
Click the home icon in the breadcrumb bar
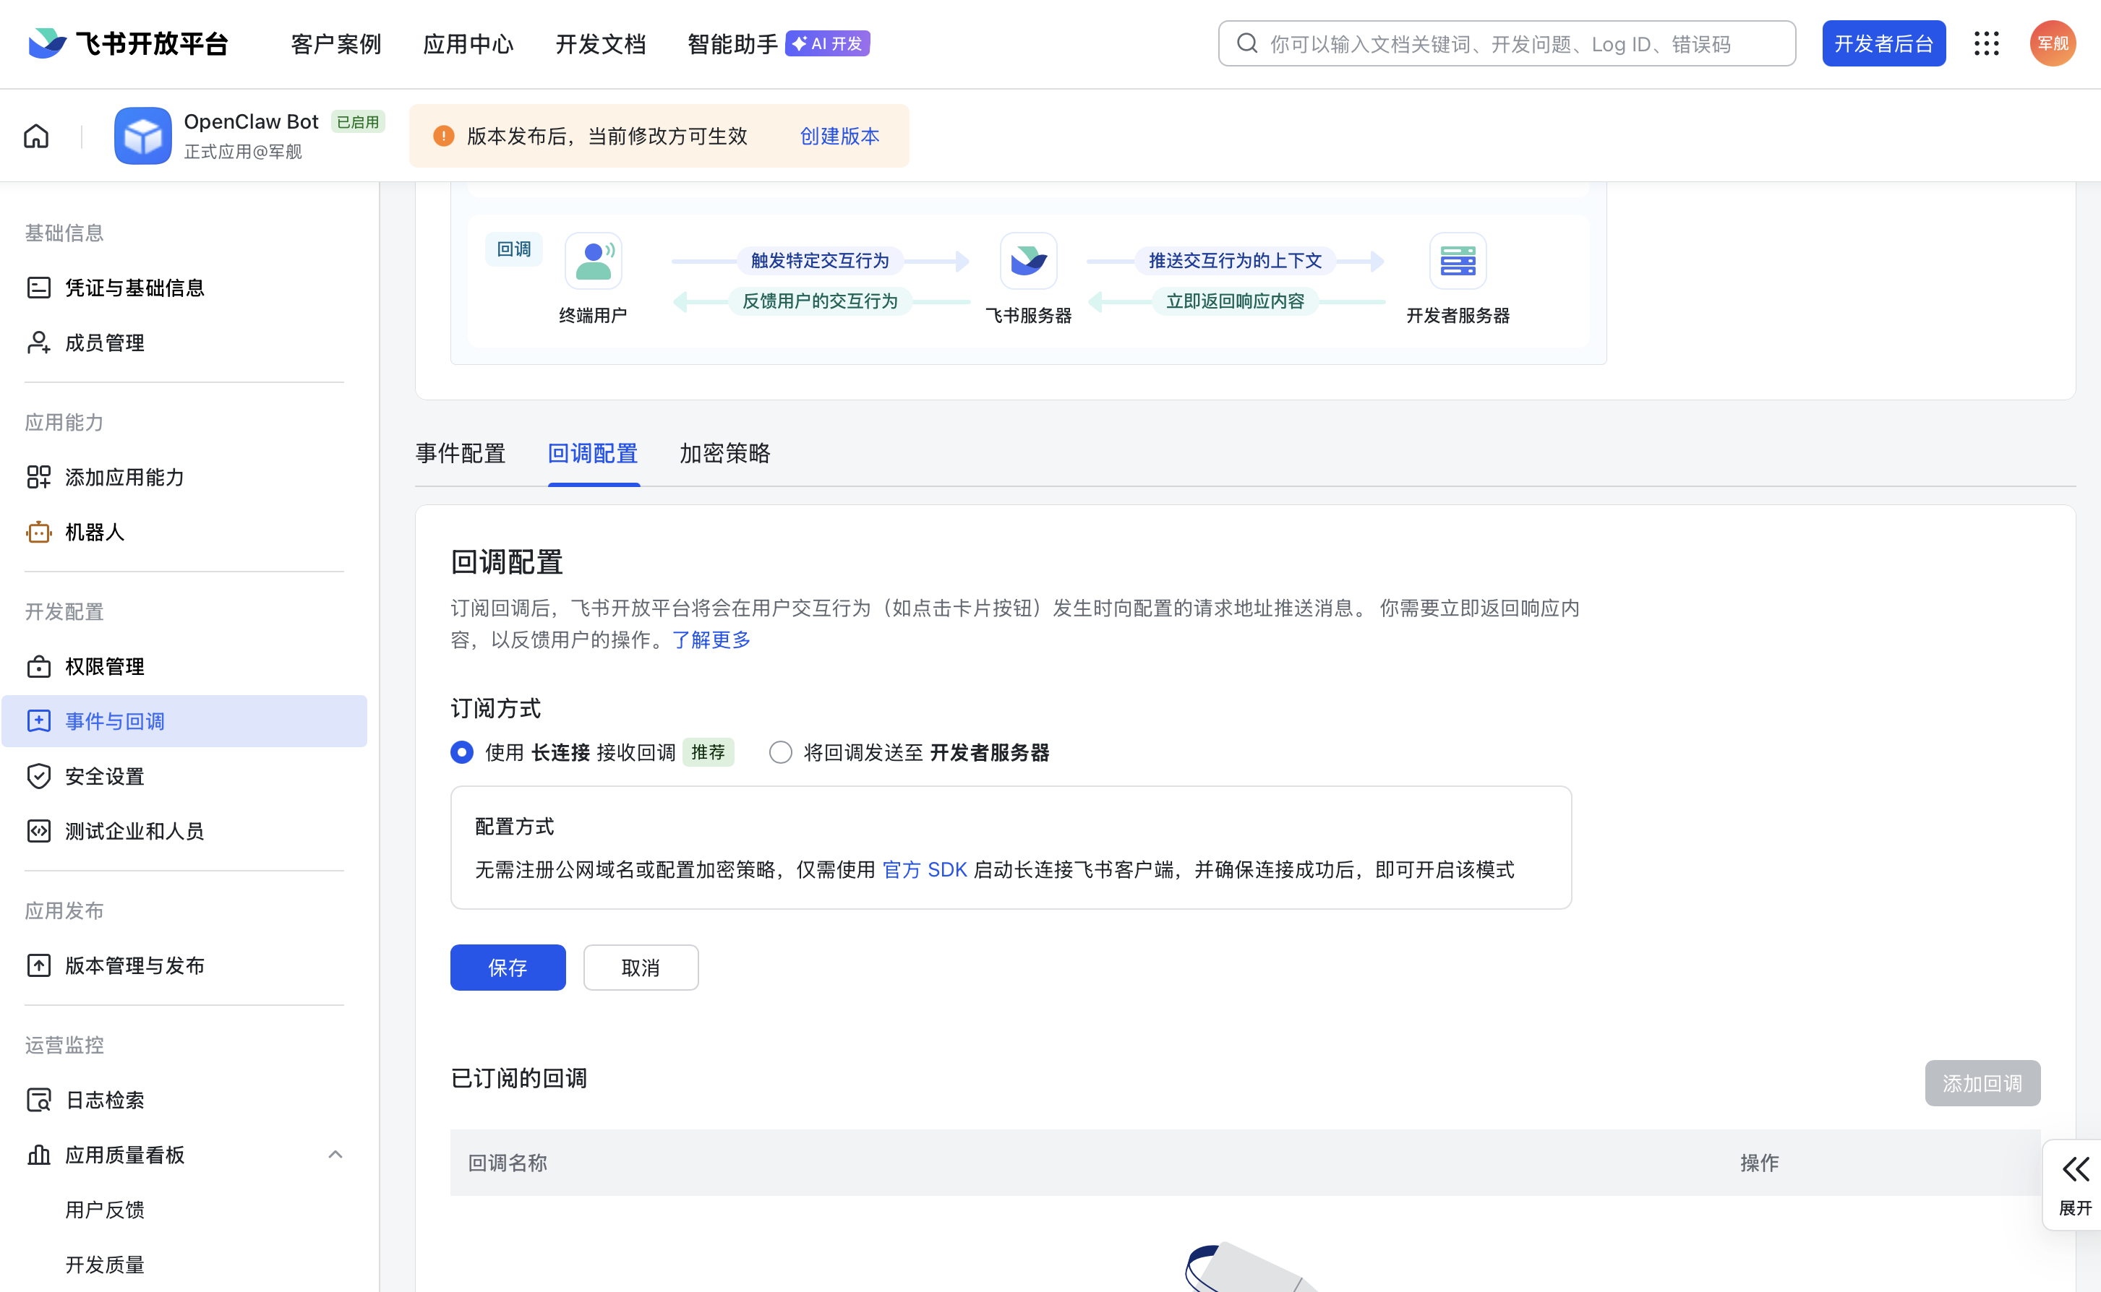(x=36, y=136)
